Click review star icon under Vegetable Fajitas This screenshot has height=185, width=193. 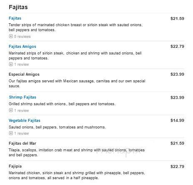point(11,133)
